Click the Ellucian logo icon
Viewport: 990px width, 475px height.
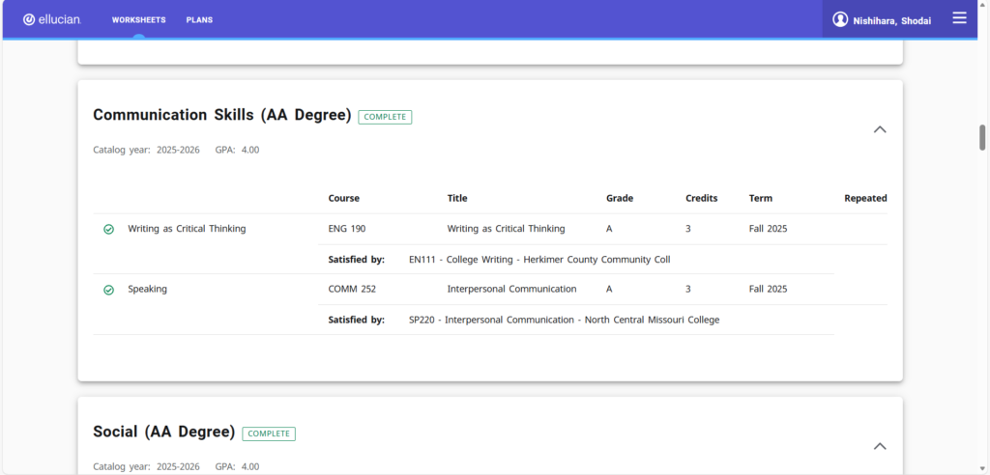tap(29, 19)
